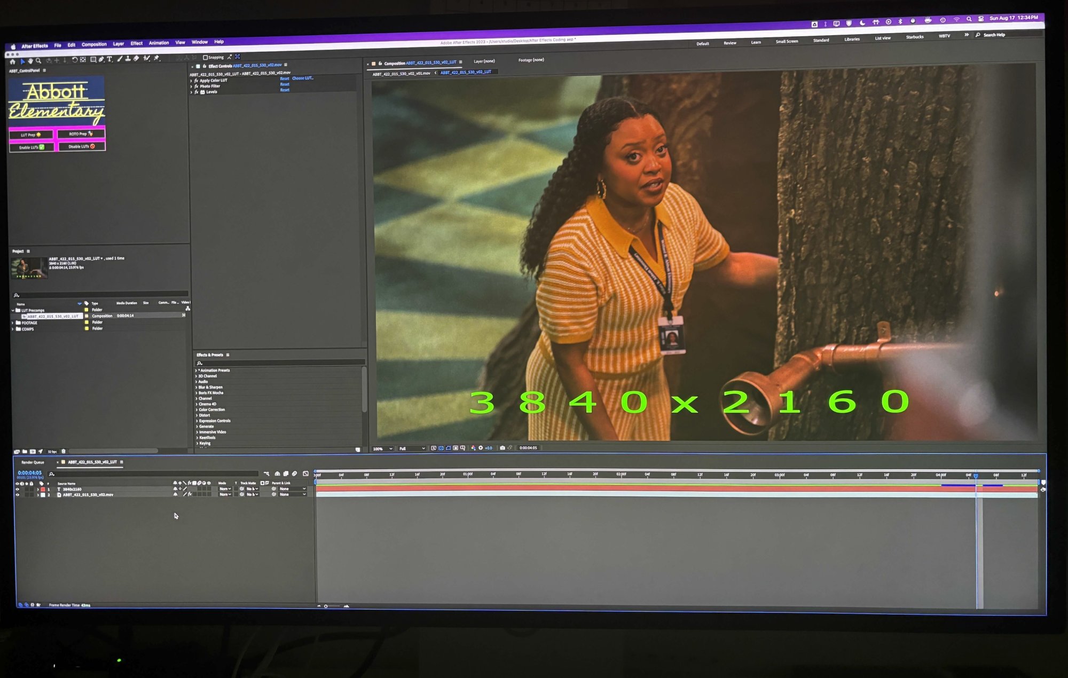Select the Pen tool
The height and width of the screenshot is (678, 1068).
pos(101,59)
